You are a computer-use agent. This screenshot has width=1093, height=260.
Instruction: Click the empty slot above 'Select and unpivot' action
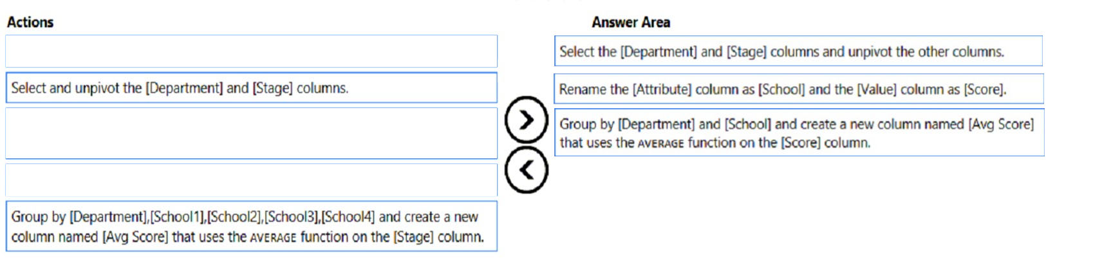point(251,51)
